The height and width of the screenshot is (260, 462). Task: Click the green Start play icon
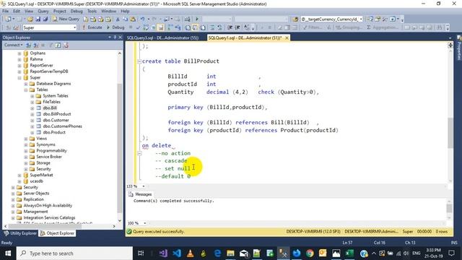pos(197,19)
